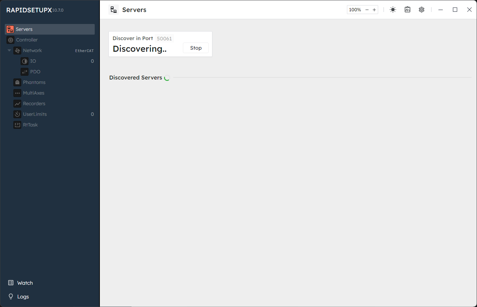Open the RtTask page
This screenshot has height=307, width=477.
click(30, 125)
